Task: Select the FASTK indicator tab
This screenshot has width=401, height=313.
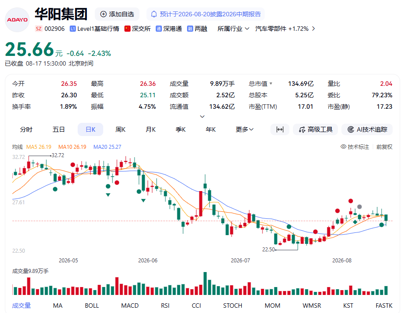Action: (384, 306)
